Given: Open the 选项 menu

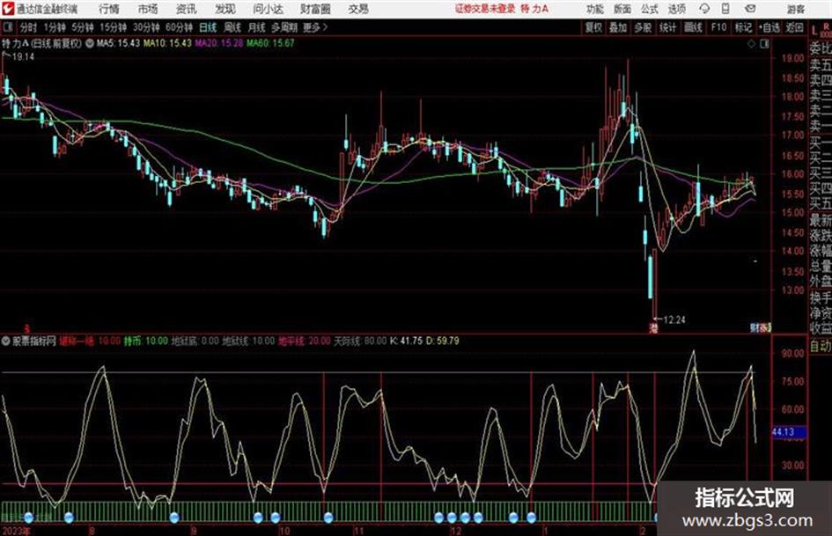Looking at the screenshot, I should coord(676,9).
